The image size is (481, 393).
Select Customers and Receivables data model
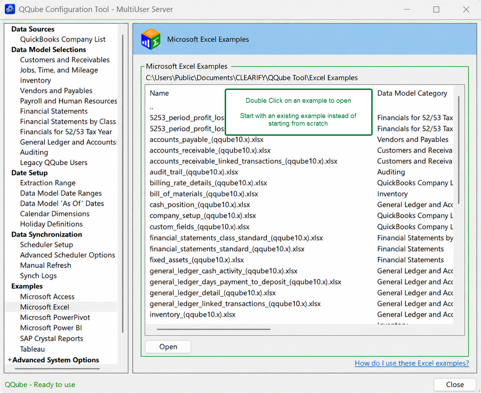tap(65, 60)
